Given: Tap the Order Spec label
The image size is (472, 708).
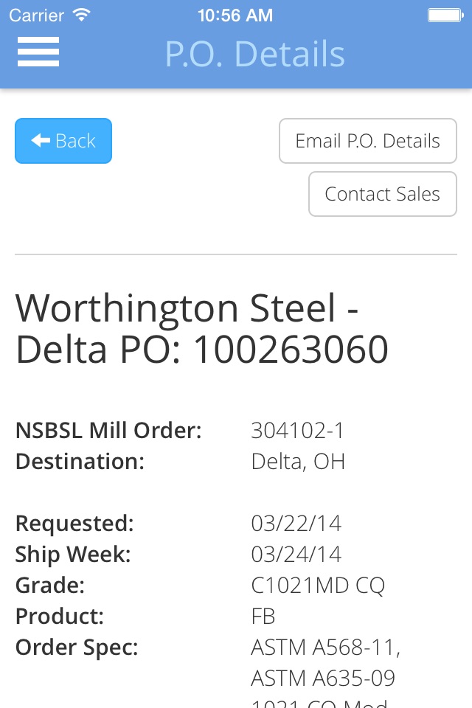Looking at the screenshot, I should (77, 648).
